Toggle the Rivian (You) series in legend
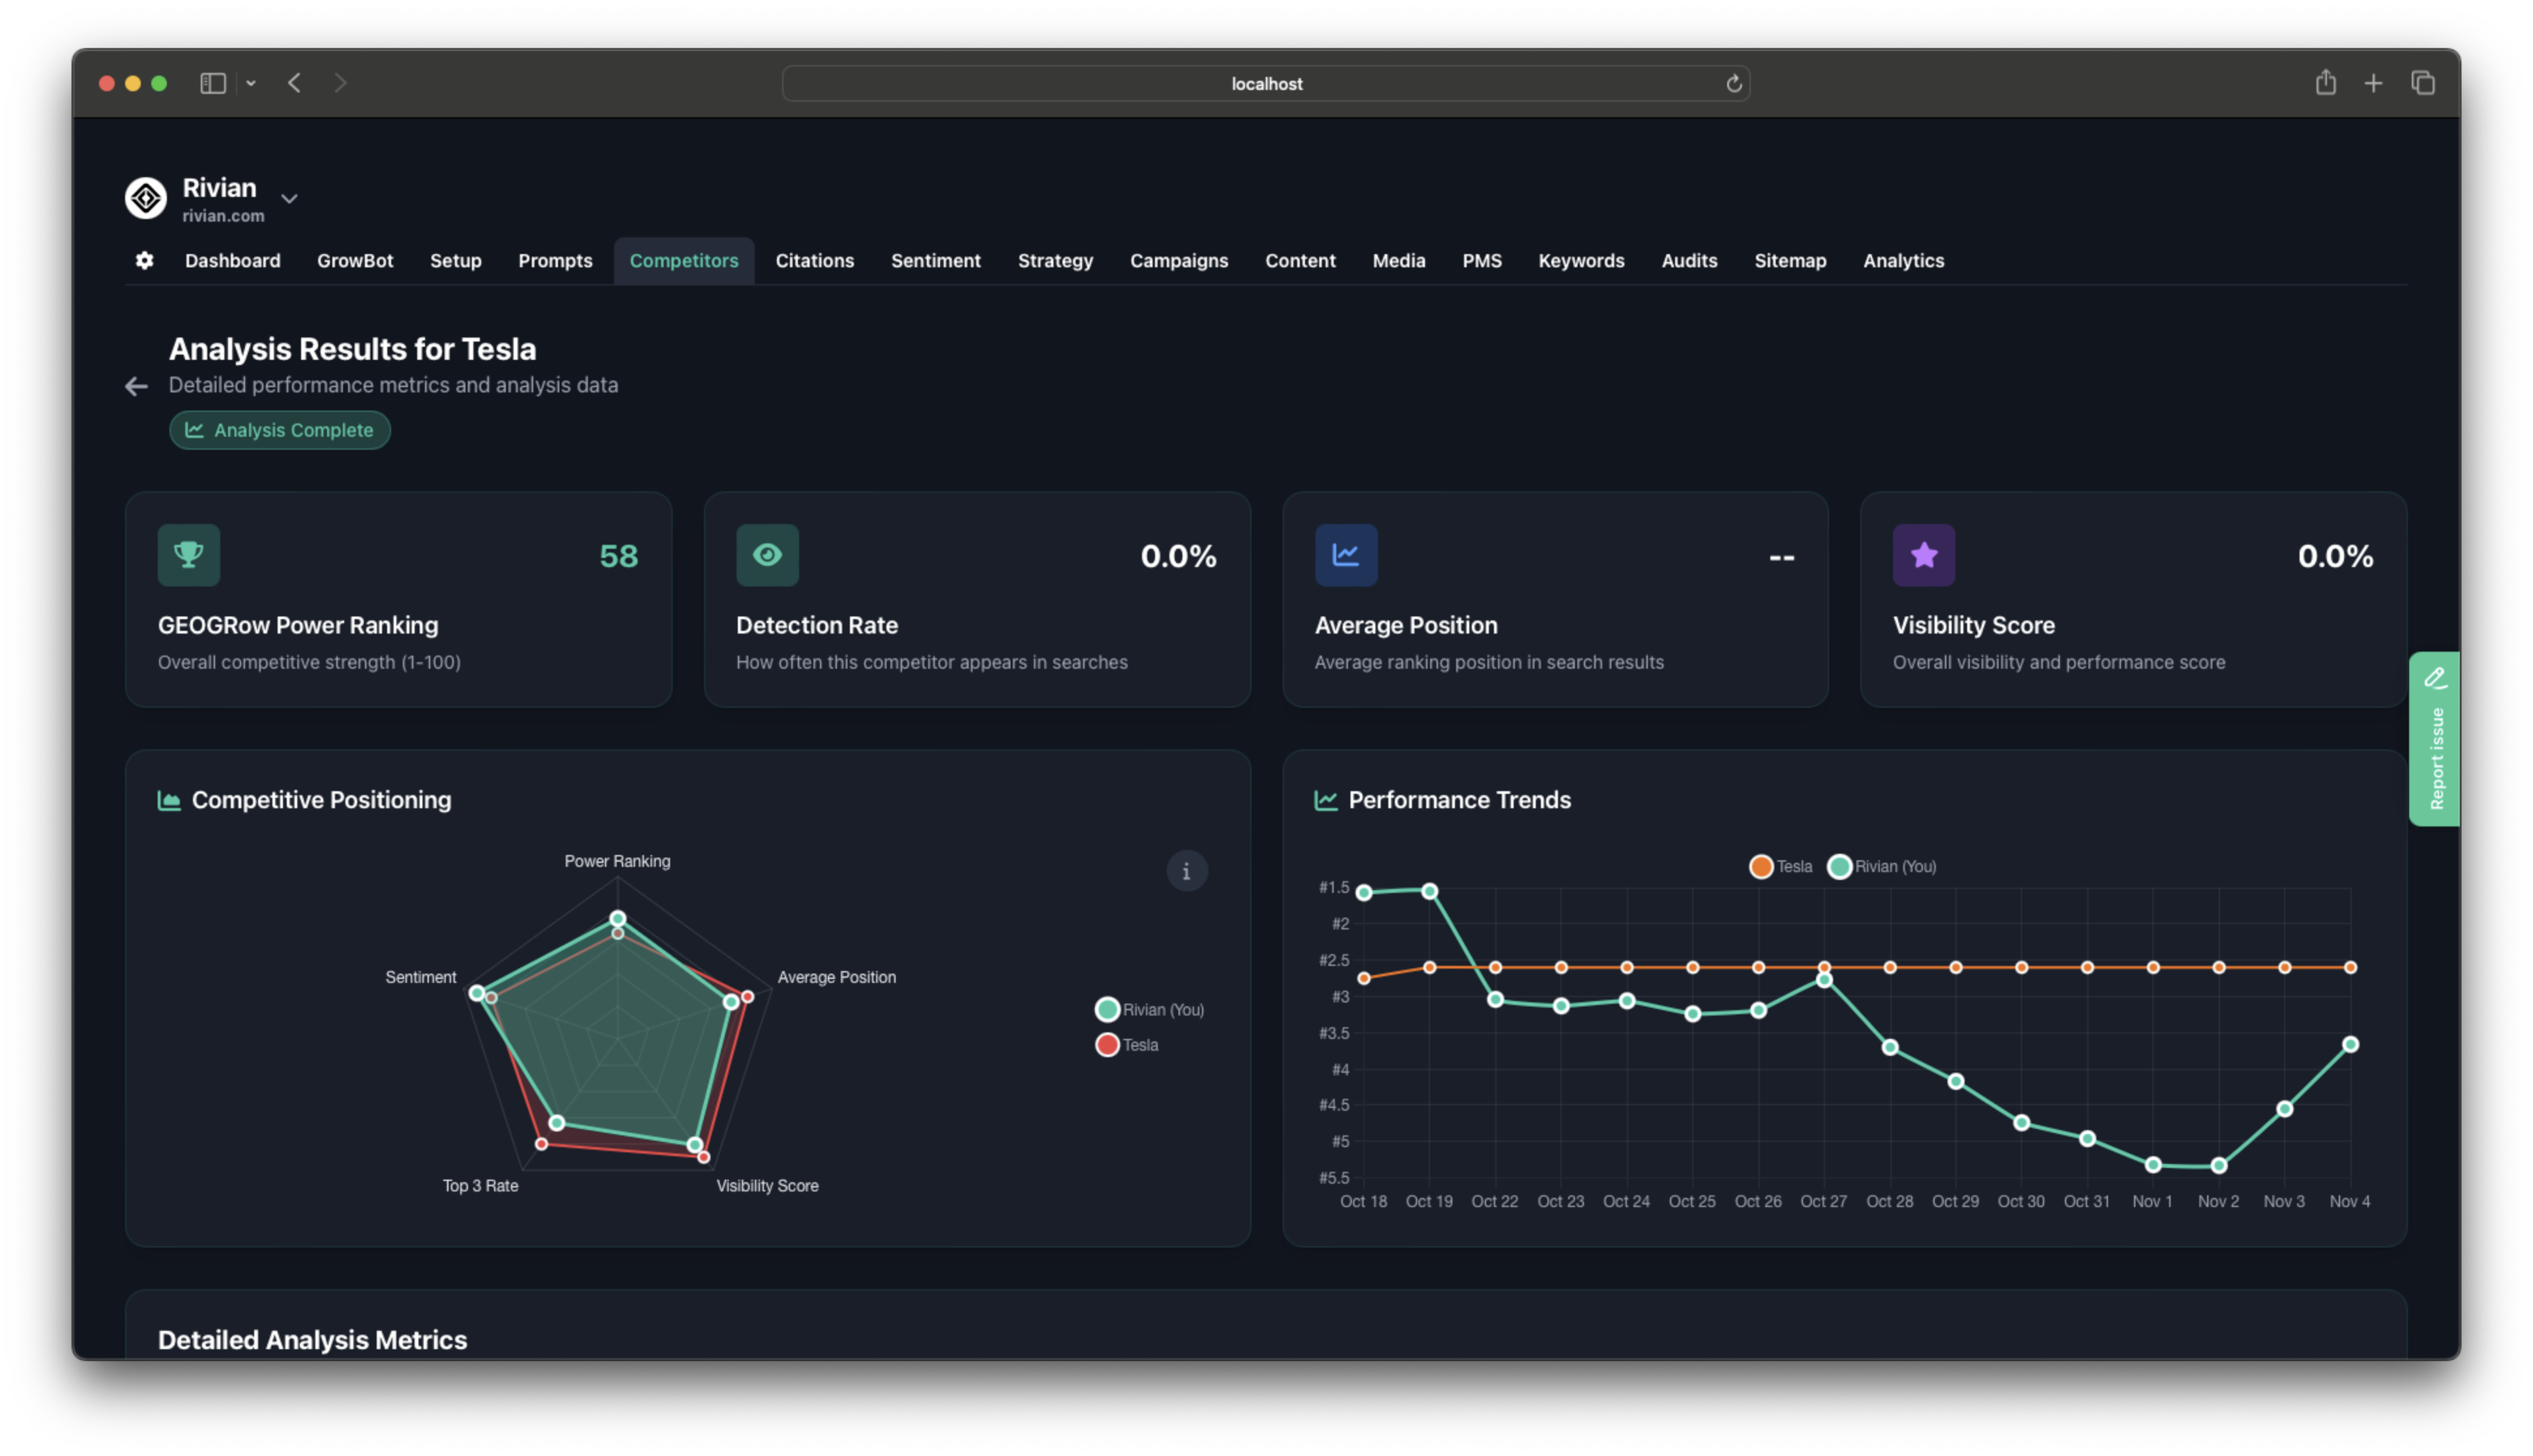 (1883, 866)
